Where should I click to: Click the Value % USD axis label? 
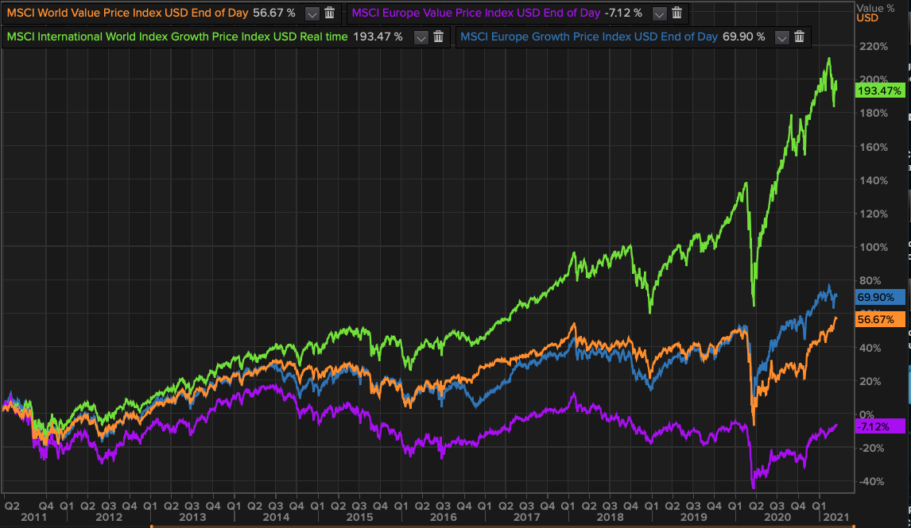(x=875, y=13)
